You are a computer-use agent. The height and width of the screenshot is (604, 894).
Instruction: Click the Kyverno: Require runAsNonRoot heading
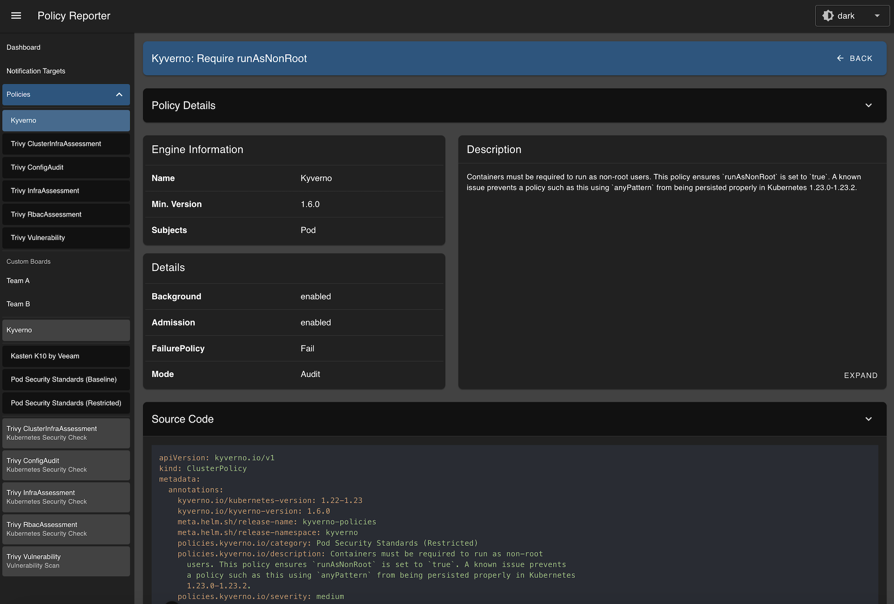pos(229,58)
